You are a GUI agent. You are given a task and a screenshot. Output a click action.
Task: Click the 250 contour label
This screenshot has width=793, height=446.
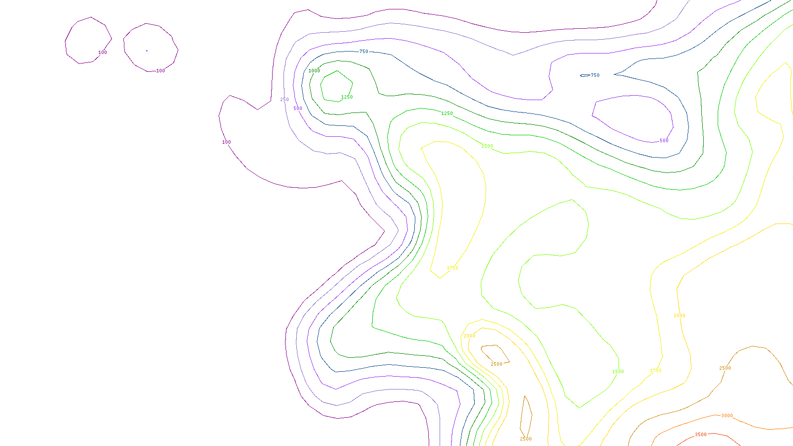284,100
